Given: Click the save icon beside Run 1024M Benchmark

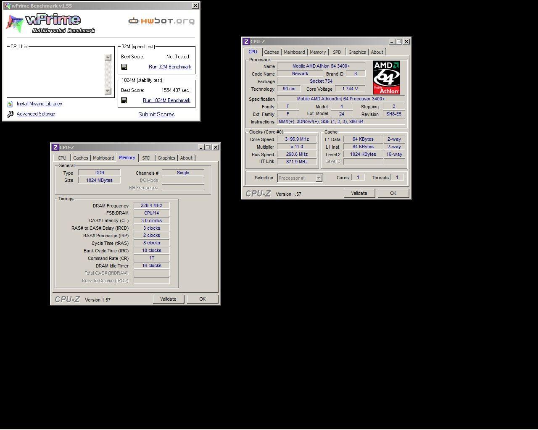Looking at the screenshot, I should (x=124, y=100).
